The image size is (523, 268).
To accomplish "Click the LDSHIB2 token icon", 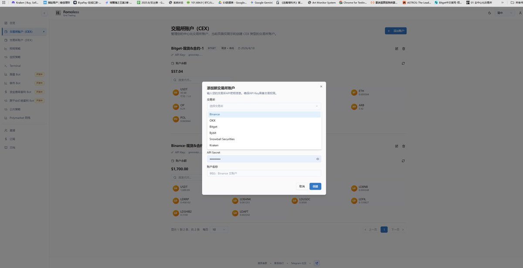I will (x=176, y=213).
